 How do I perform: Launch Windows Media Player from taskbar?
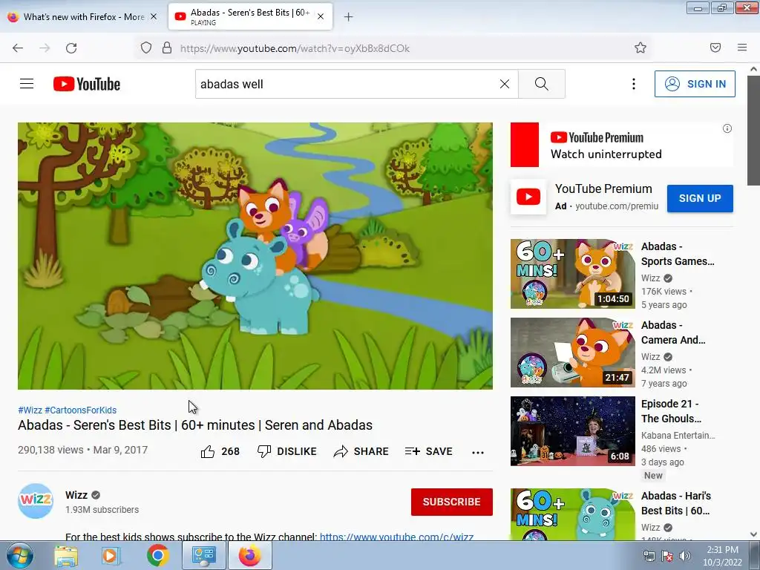(x=111, y=556)
